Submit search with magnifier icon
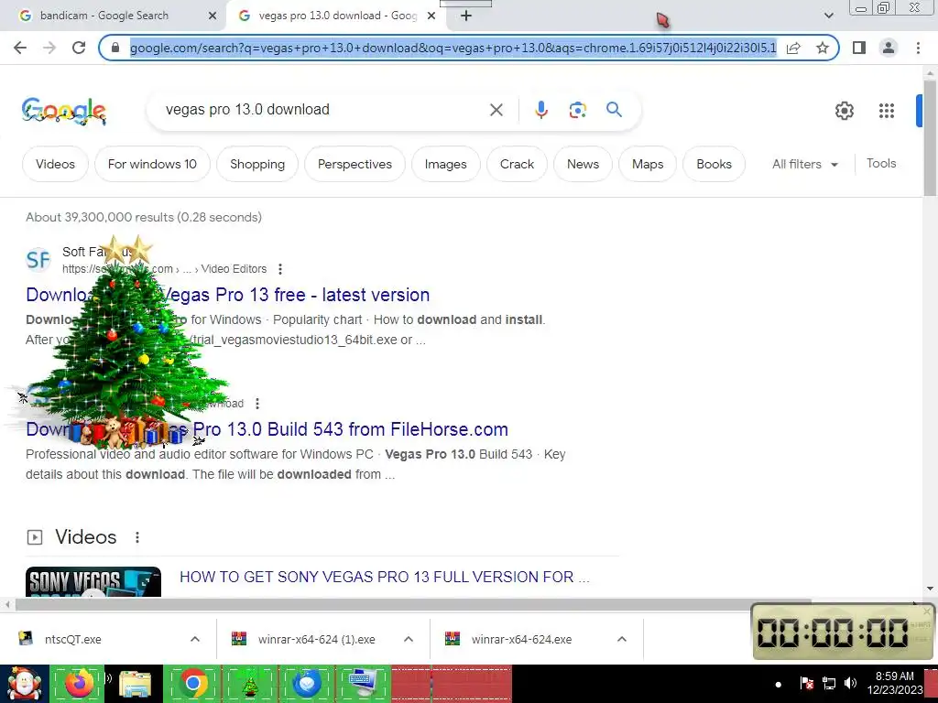938x703 pixels. pyautogui.click(x=614, y=110)
